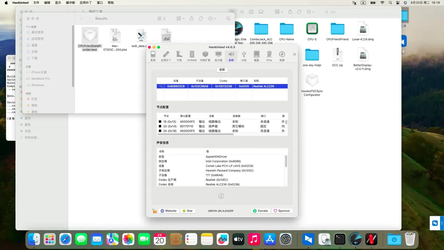Open the Finder Results view mode dropdown
This screenshot has width=444, height=250.
(x=162, y=19)
